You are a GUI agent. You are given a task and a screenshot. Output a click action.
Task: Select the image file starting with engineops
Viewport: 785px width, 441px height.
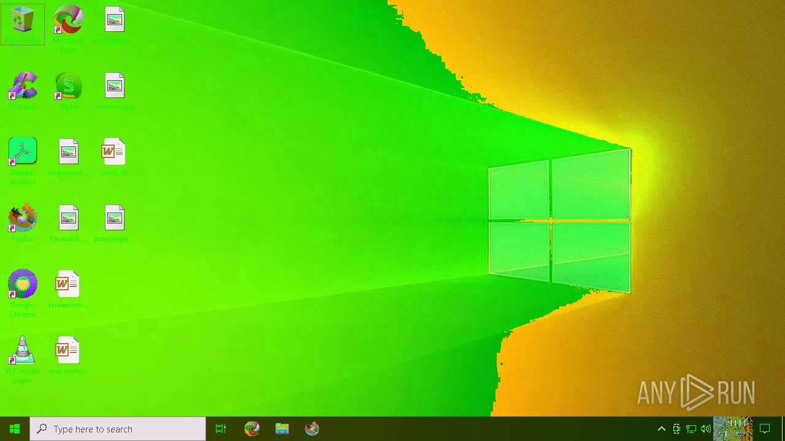(68, 157)
